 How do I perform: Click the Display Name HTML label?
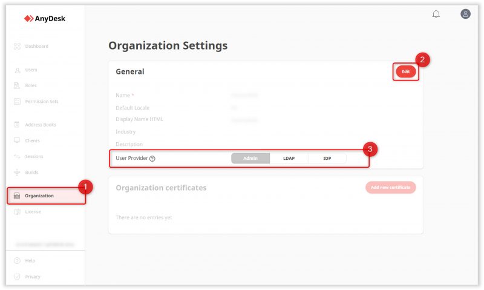(140, 119)
